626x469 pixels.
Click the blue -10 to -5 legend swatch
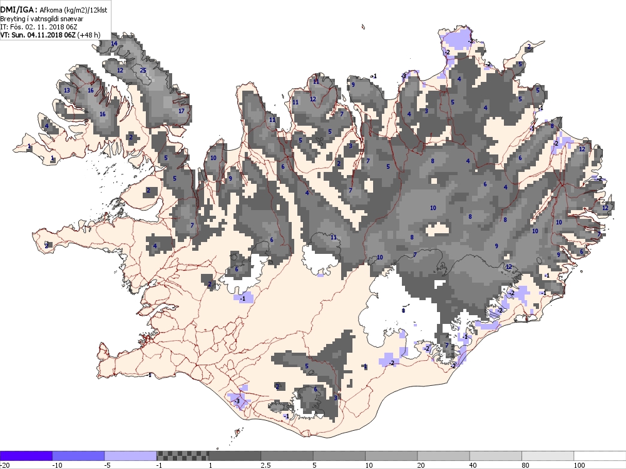78,456
